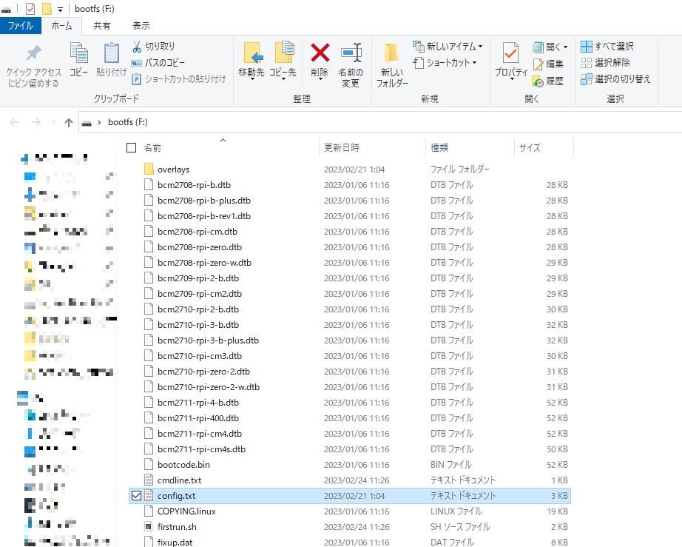Select bcm2710-rpi-zero-2-w.dtb file

350,387
